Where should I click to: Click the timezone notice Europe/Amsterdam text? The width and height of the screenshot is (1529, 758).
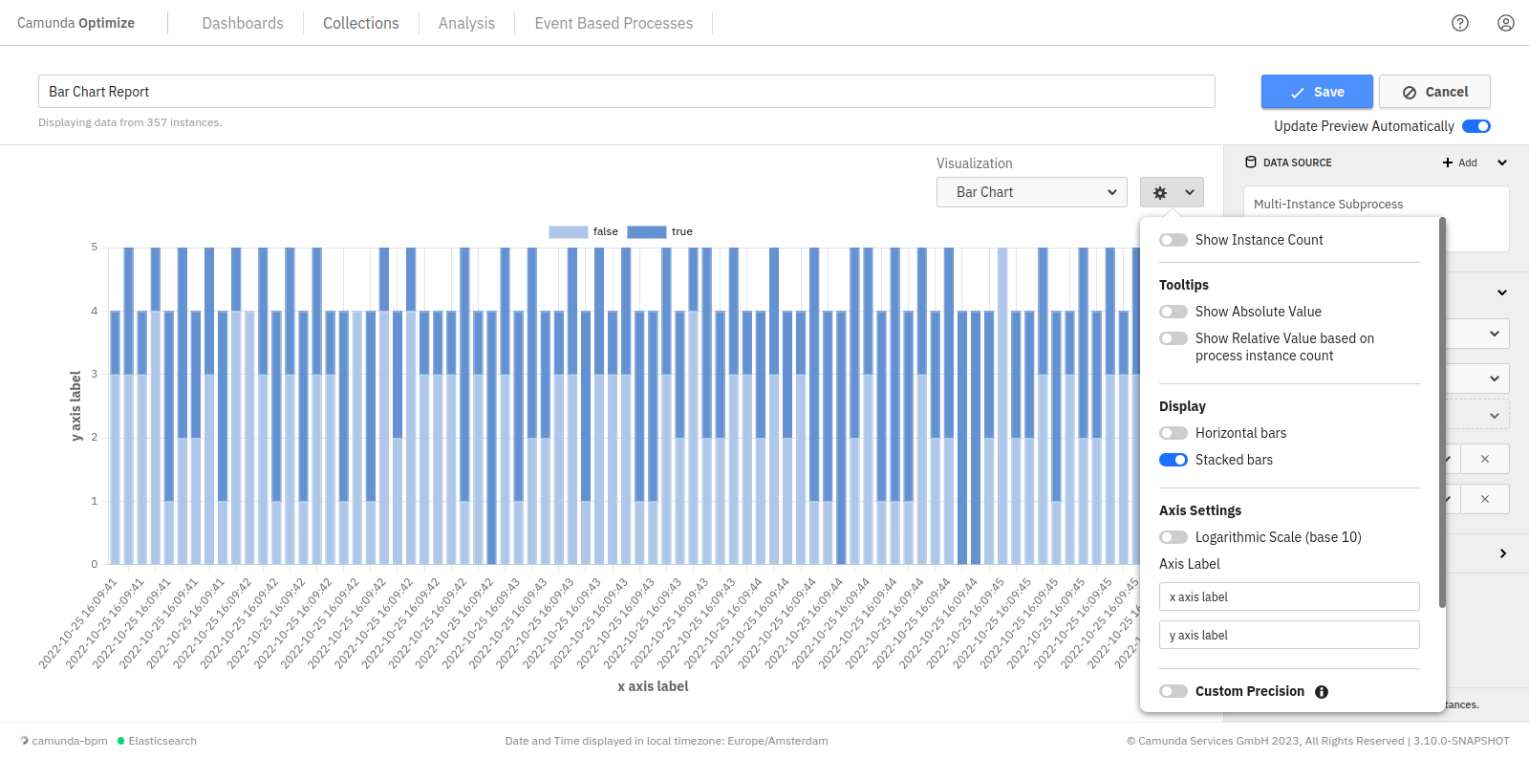click(x=666, y=741)
